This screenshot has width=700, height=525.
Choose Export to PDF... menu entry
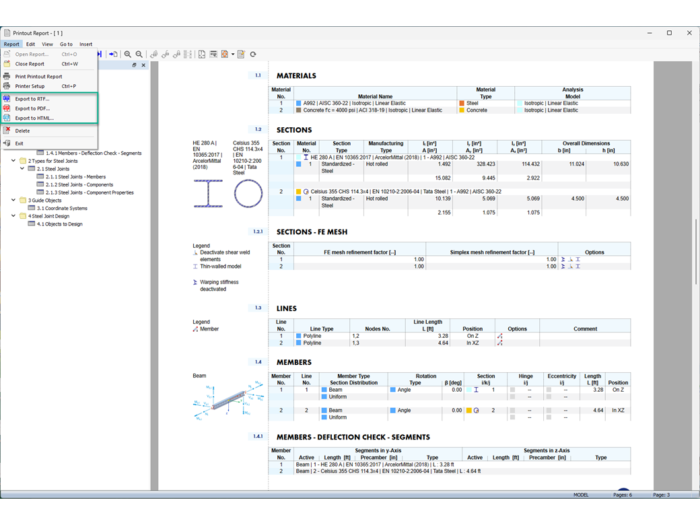(49, 108)
